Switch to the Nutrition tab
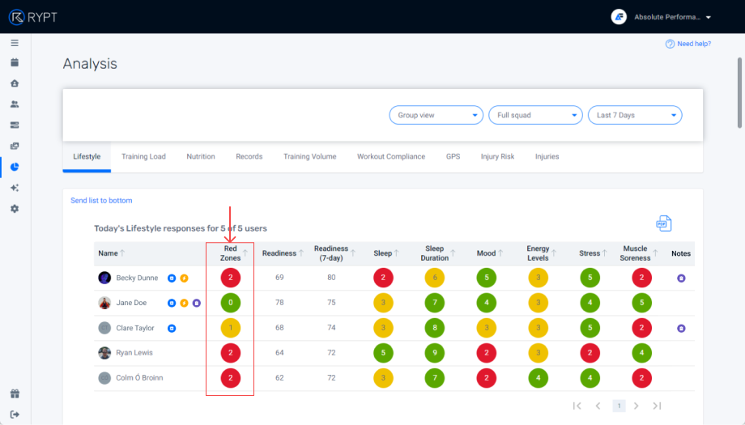The image size is (745, 425). point(201,156)
